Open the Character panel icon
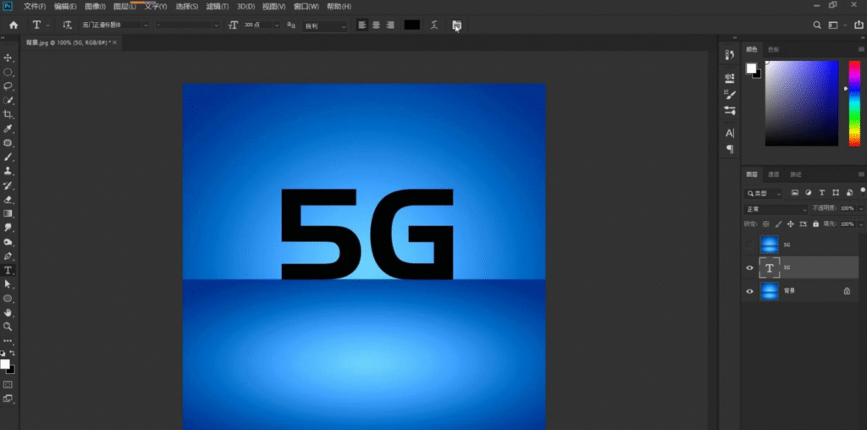867x430 pixels. tap(730, 133)
